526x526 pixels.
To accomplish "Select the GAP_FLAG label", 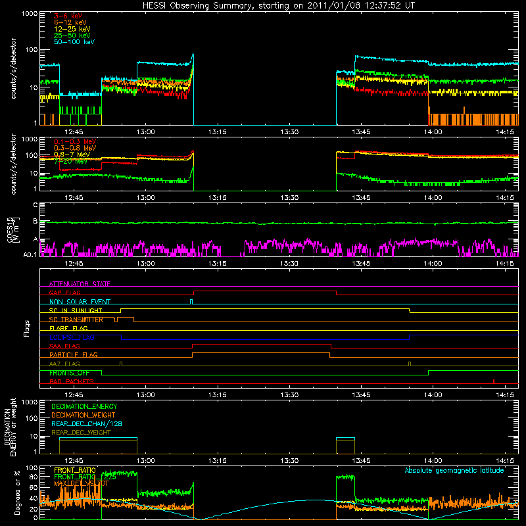I will pos(64,293).
